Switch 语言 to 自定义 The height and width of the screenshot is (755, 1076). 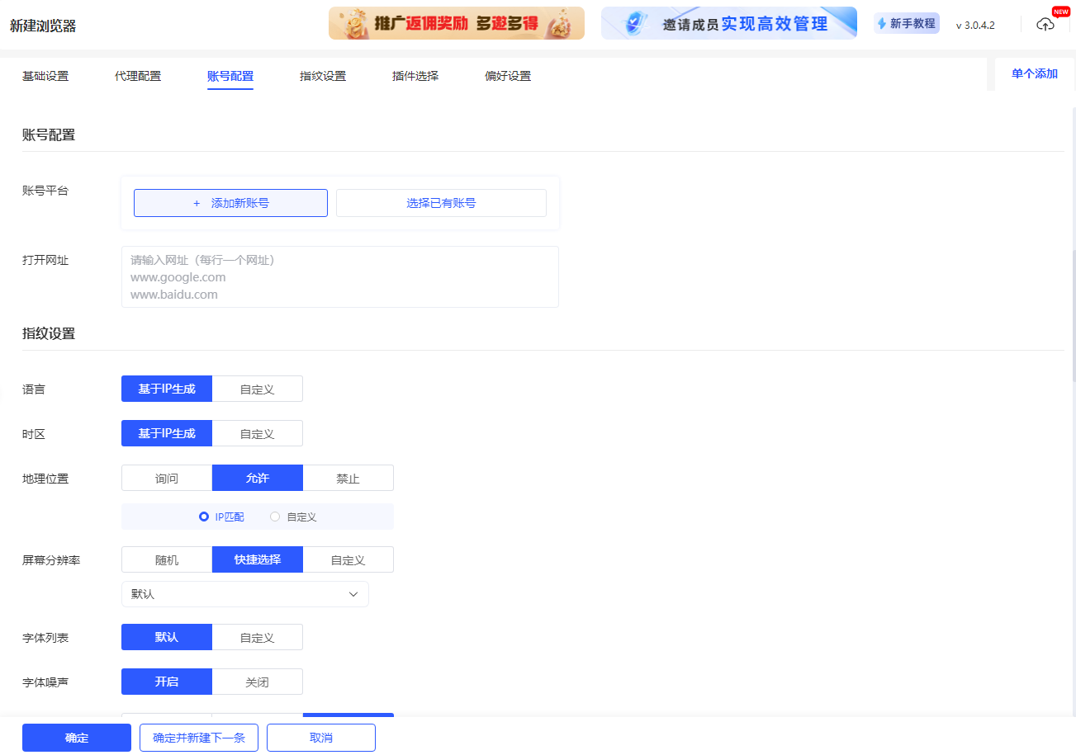click(x=257, y=389)
